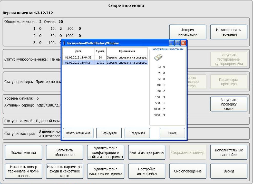Image resolution: width=253 pixels, height=184 pixels.
Task: Click the '500:' label in incassation contents
Action: point(158,103)
